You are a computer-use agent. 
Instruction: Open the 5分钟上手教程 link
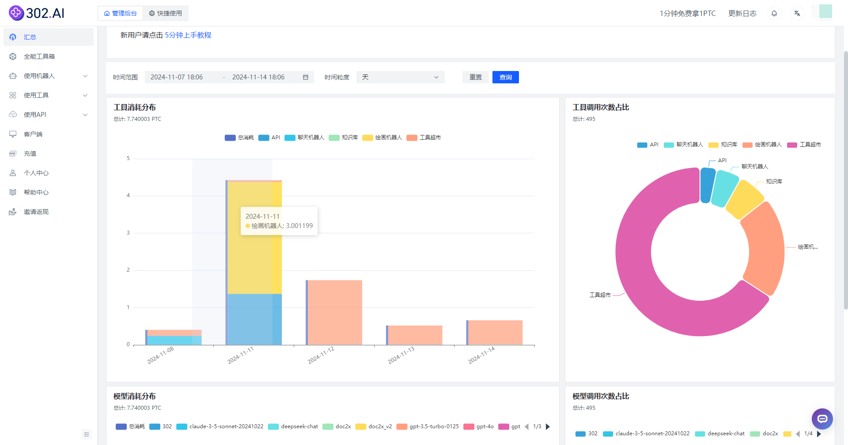coord(188,35)
